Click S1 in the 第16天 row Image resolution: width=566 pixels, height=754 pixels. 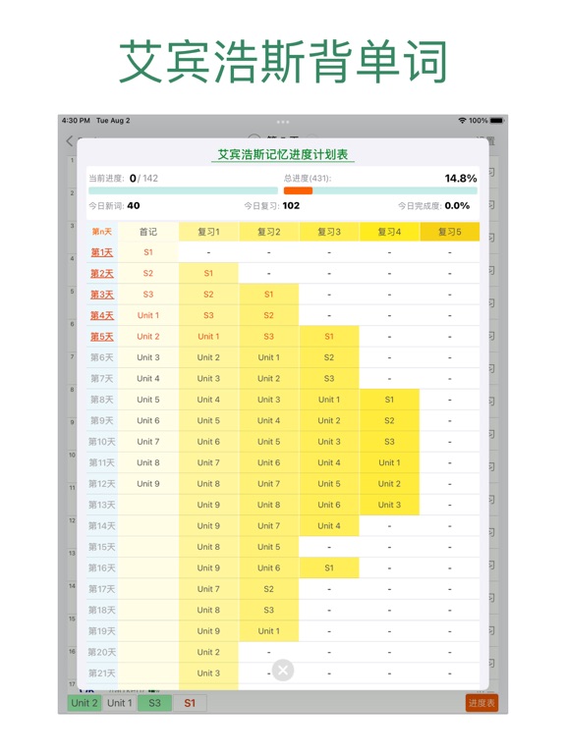329,567
